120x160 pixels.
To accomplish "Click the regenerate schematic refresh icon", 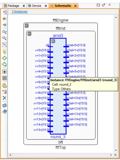I will coord(5,106).
